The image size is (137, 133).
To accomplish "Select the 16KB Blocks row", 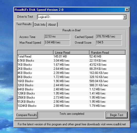I will click(x=71, y=81).
